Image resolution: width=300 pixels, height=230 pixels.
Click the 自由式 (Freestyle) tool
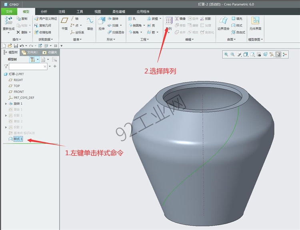point(238,32)
